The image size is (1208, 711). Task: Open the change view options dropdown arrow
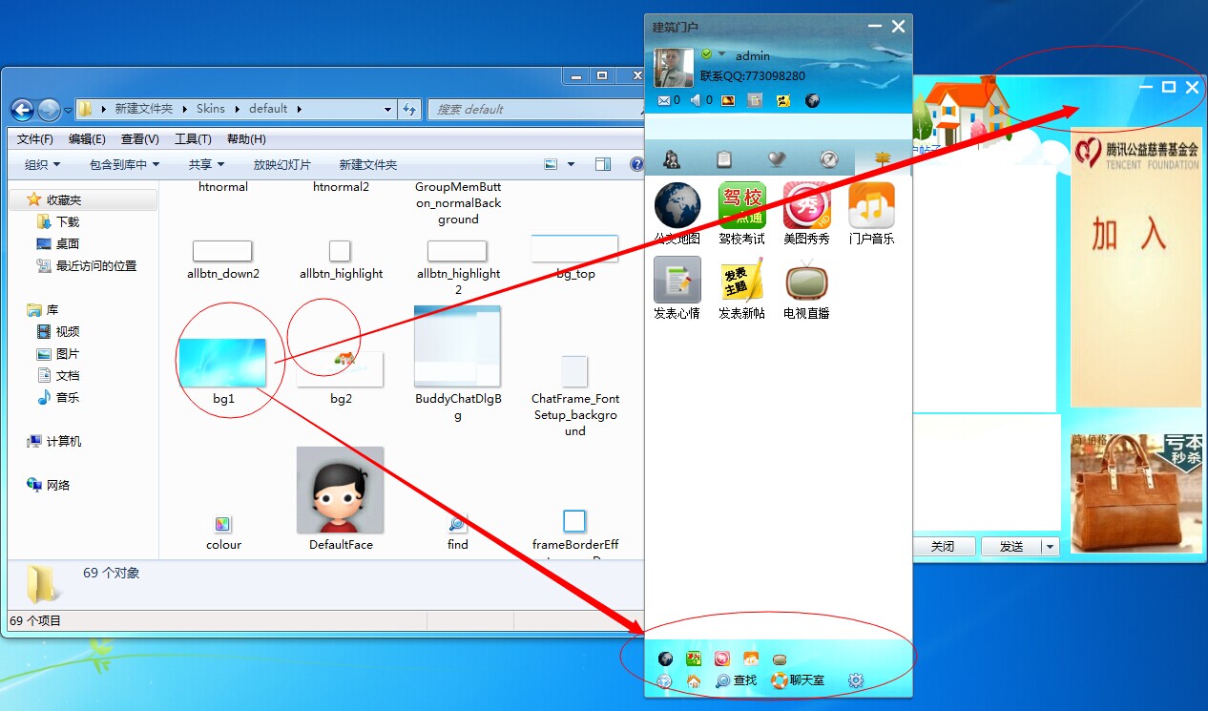[x=571, y=164]
